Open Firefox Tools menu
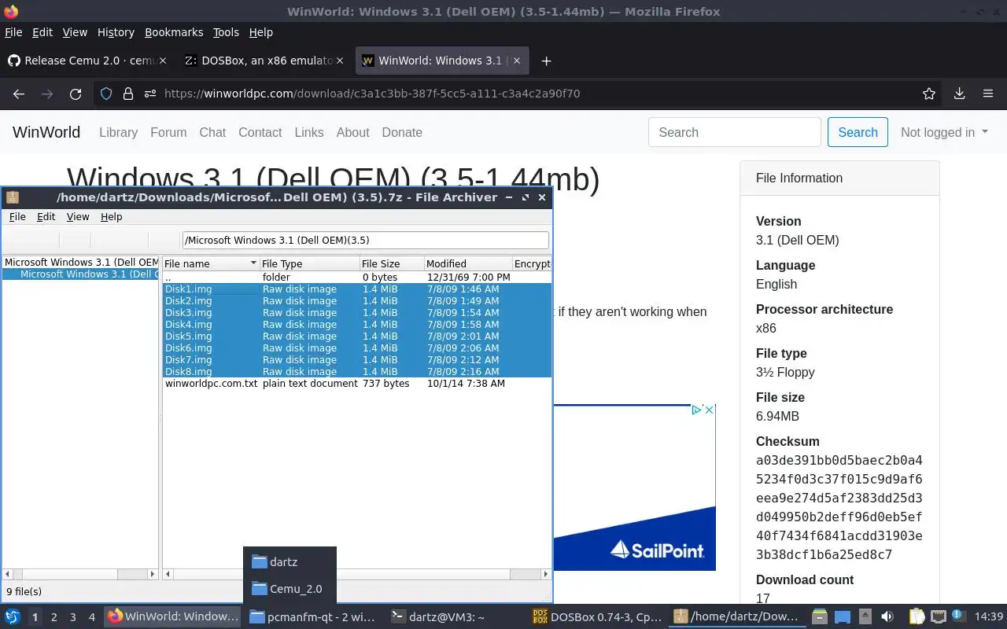The image size is (1007, 629). 226,32
